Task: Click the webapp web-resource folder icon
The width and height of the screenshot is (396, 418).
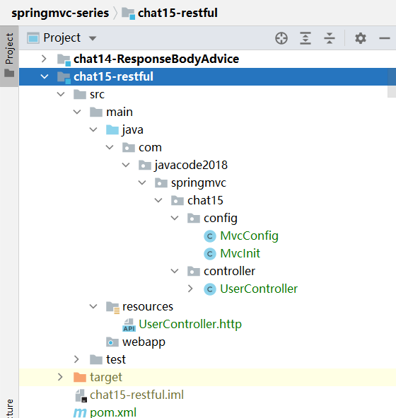Action: (x=112, y=342)
